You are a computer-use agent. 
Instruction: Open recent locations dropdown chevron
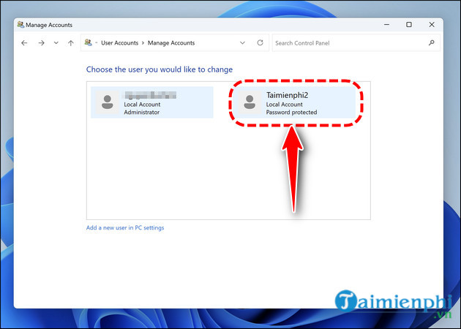(x=56, y=43)
